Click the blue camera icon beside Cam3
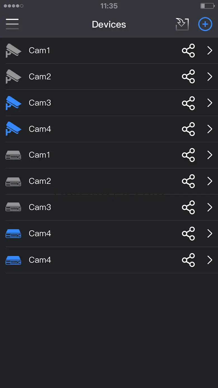This screenshot has height=388, width=218. [x=13, y=103]
